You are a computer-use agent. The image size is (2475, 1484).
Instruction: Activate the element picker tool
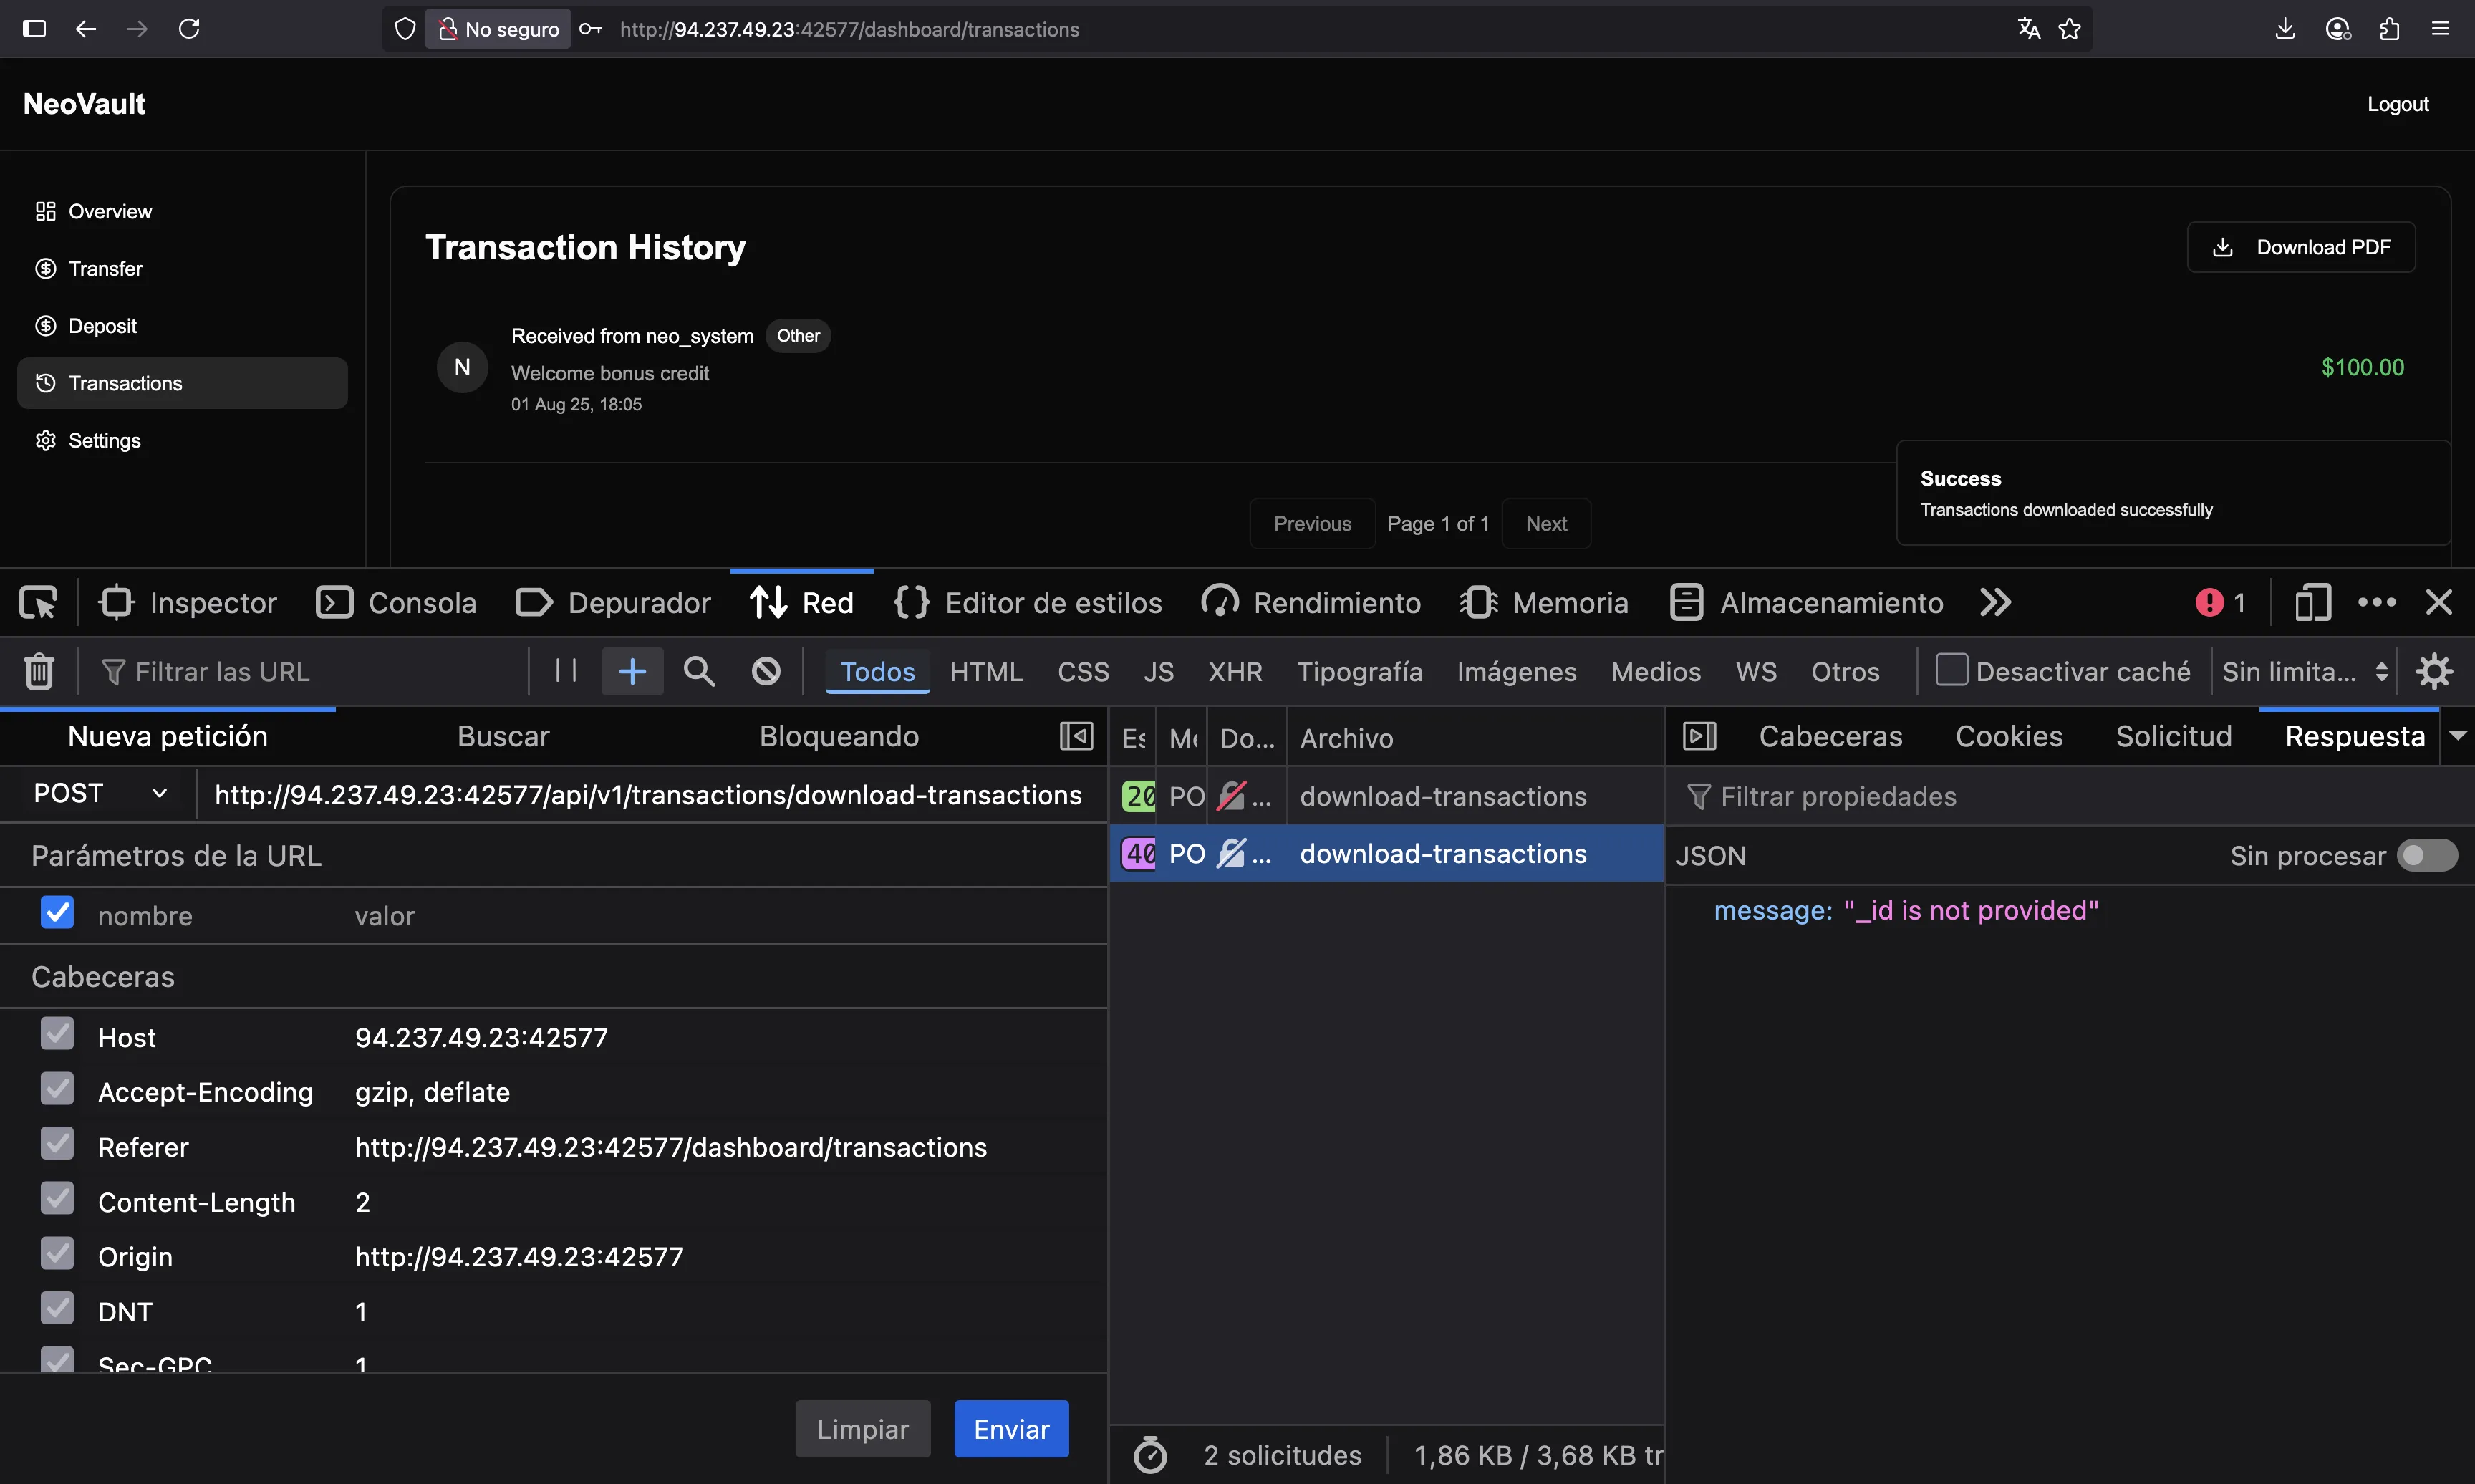[38, 603]
